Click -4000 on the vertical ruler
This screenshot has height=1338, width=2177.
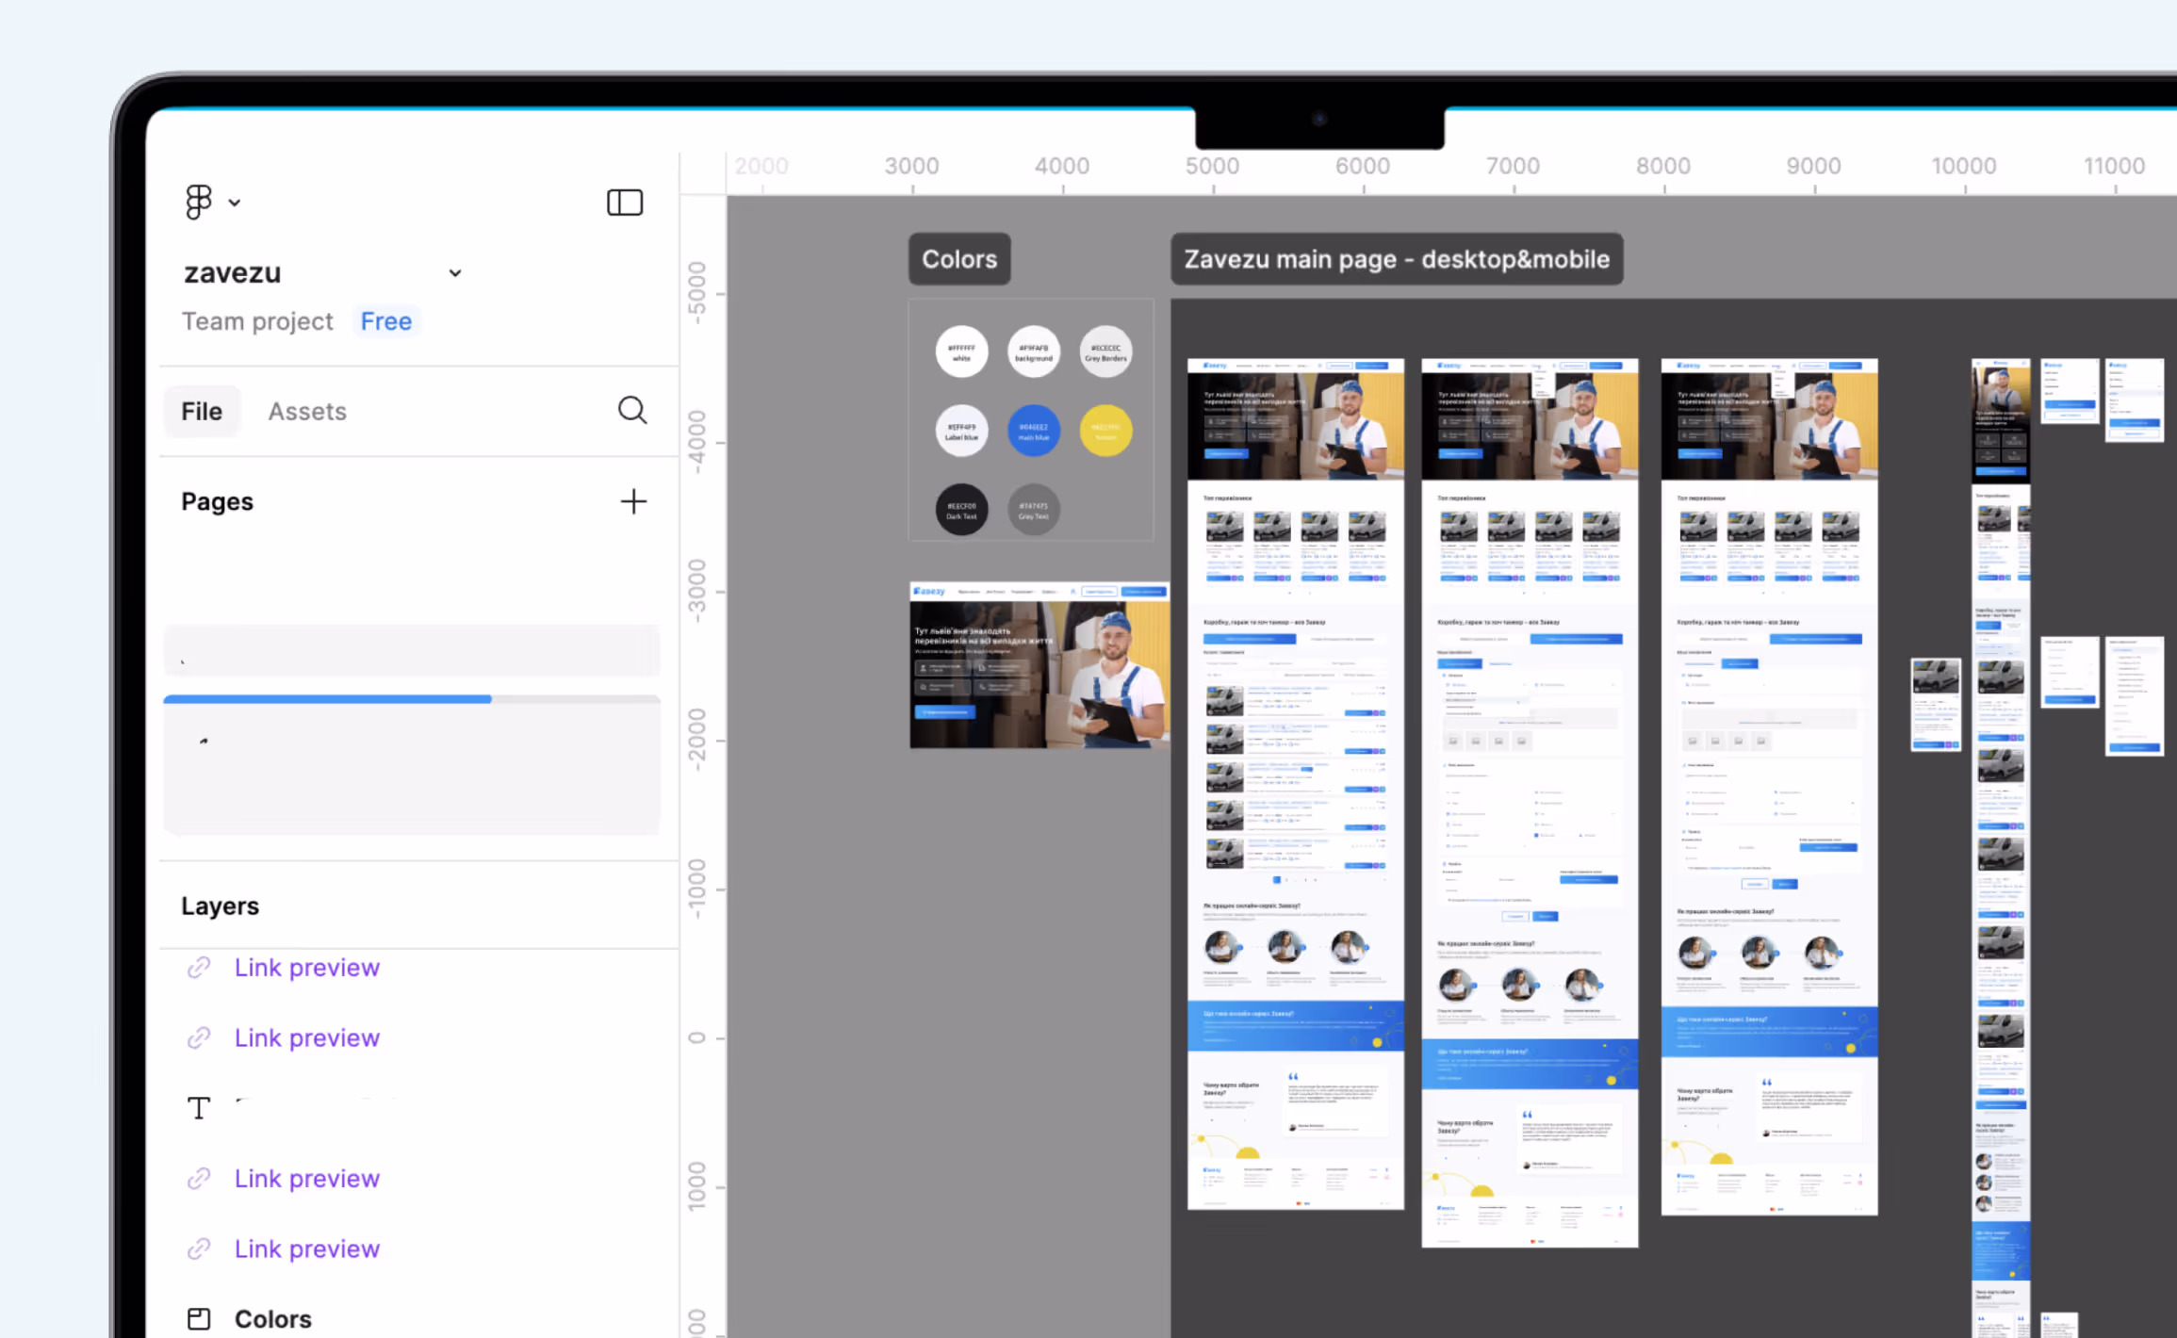696,442
